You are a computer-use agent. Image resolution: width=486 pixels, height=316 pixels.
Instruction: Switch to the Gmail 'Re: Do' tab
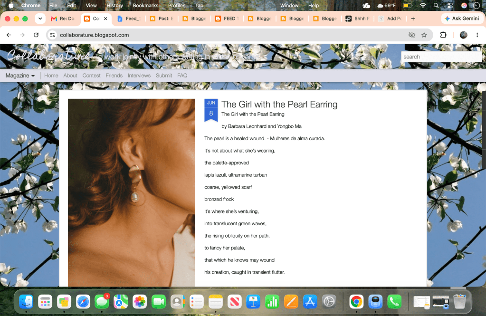coord(63,19)
